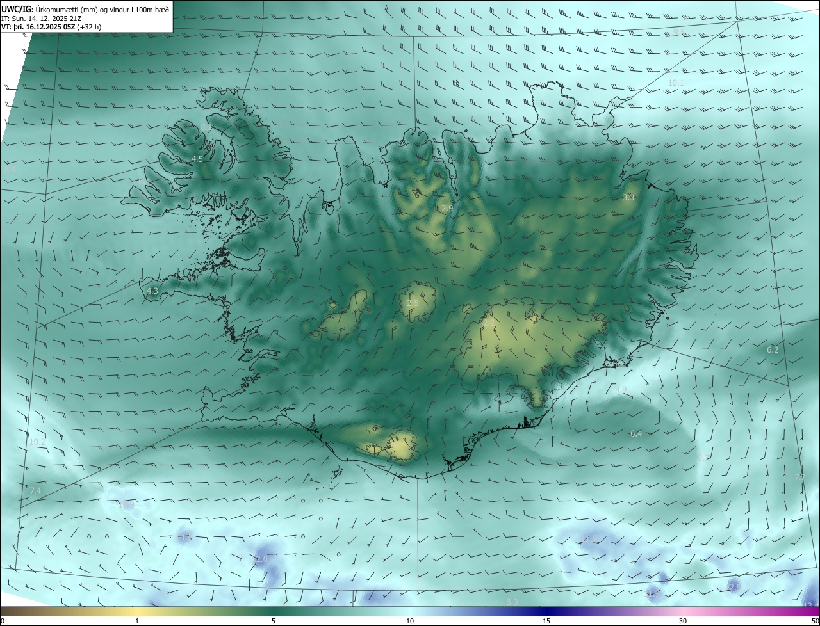Viewport: 820px width, 626px height.
Task: Click the 'IT: Sun. 14. 12. 2025 21Z' line
Action: (x=42, y=19)
